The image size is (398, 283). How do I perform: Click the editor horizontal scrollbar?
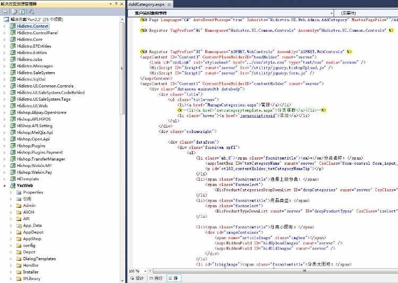click(x=275, y=271)
